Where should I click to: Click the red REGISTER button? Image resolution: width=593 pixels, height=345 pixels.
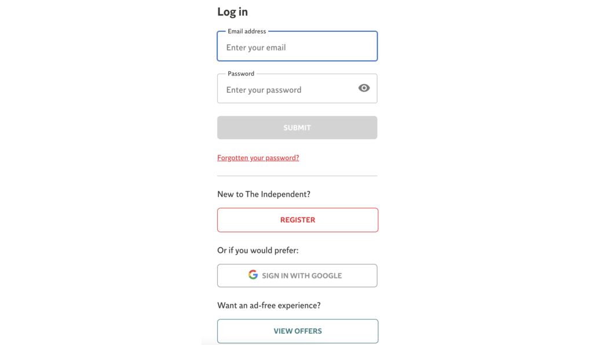tap(298, 220)
